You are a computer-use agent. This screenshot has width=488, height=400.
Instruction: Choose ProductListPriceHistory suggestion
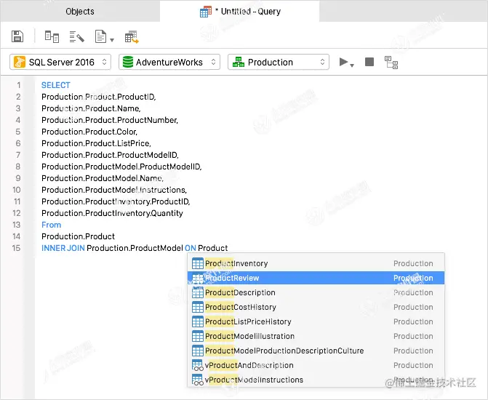316,321
